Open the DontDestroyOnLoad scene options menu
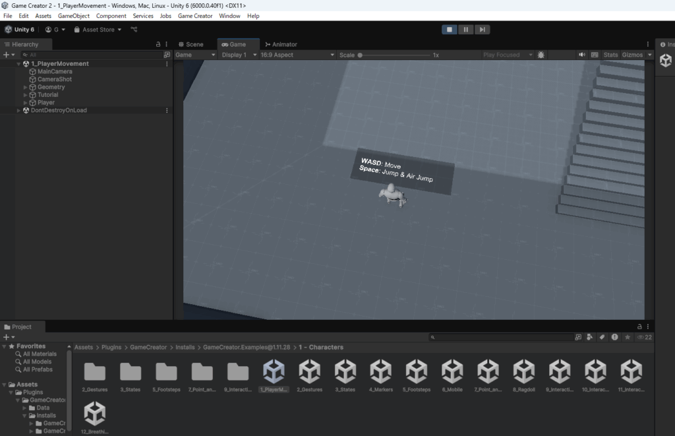The width and height of the screenshot is (675, 436). point(167,110)
